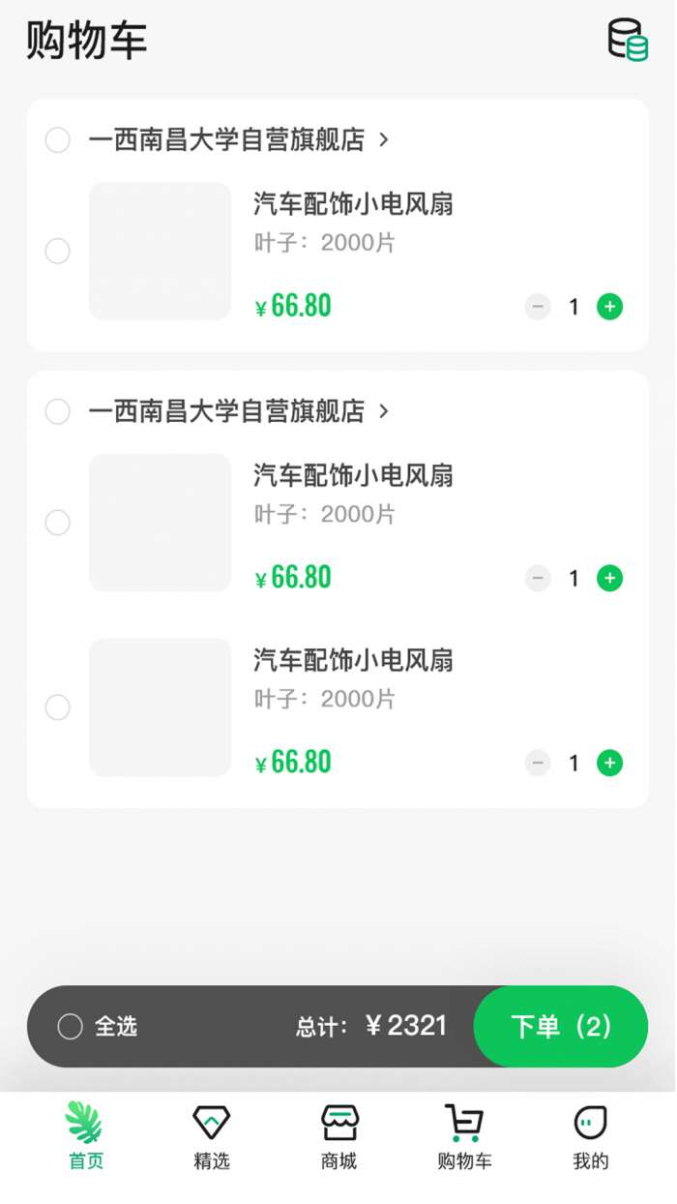Select the second store's shop checkbox
The height and width of the screenshot is (1204, 677).
[58, 411]
